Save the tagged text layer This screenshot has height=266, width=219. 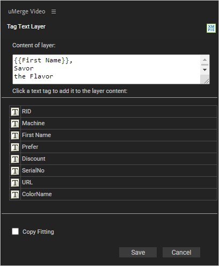[x=138, y=252]
